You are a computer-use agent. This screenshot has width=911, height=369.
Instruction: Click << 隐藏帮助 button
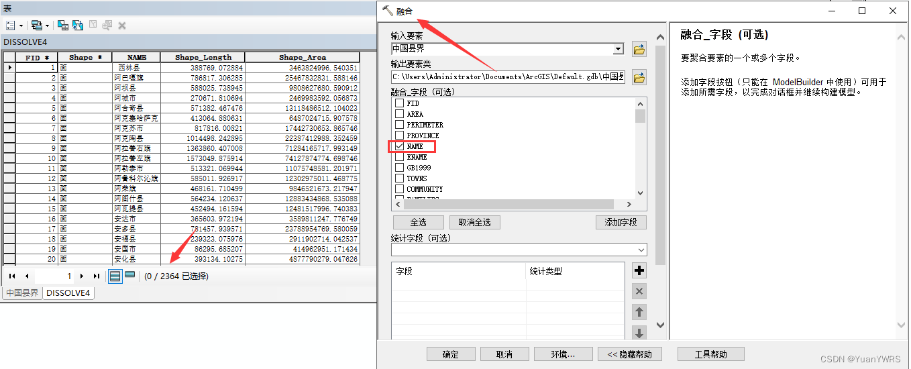630,354
